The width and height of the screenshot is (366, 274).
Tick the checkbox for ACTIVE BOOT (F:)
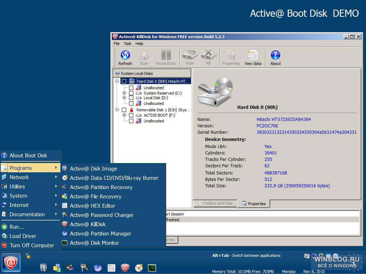pos(131,115)
